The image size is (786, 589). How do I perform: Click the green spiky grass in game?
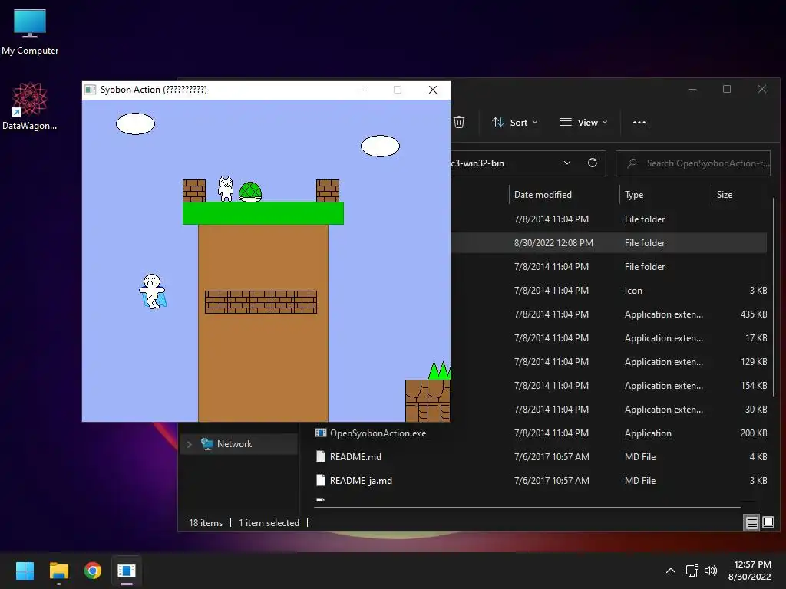(440, 370)
